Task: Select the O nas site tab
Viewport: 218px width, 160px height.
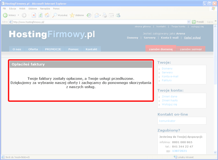Action: tap(17, 49)
